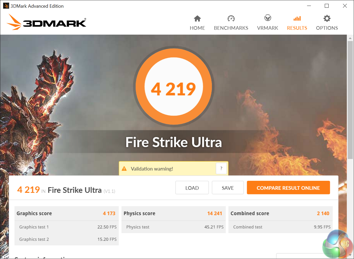The height and width of the screenshot is (259, 354).
Task: Click the SAVE button
Action: pos(228,188)
